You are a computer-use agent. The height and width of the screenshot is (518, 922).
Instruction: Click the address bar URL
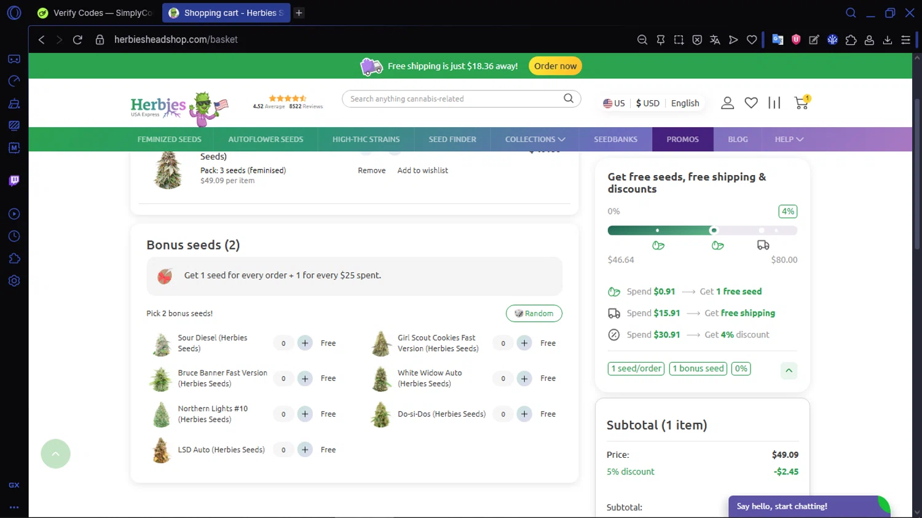pos(176,39)
